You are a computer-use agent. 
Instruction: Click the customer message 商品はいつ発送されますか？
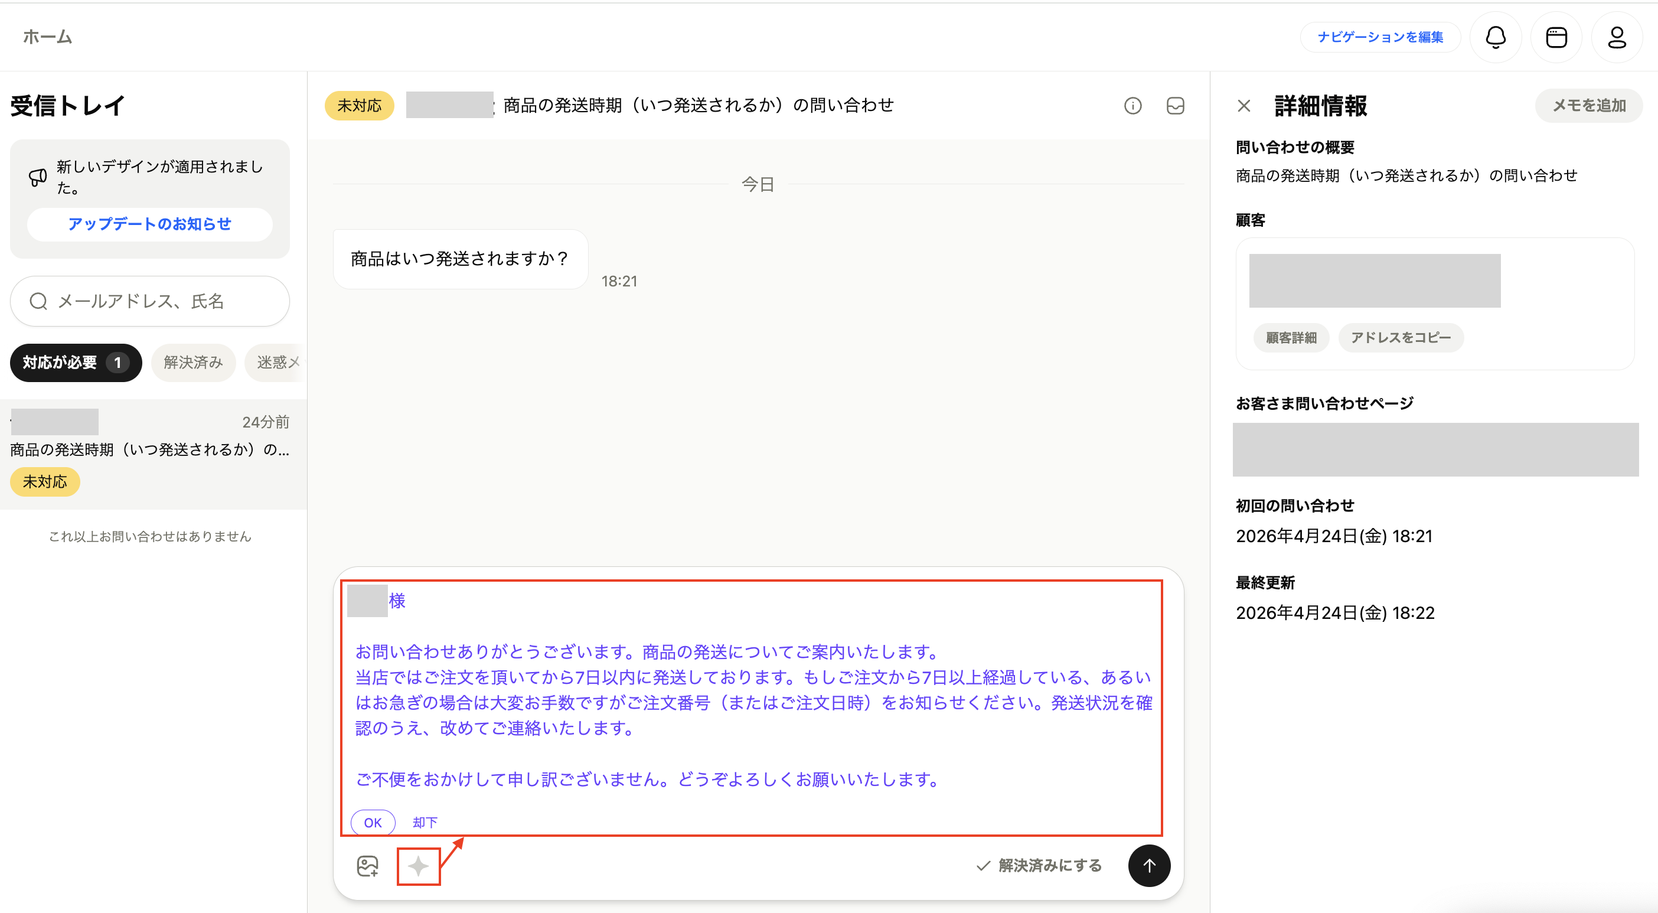click(x=460, y=259)
